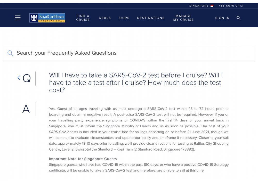Select the Singapore region selector
258x181 pixels.
(x=201, y=6)
